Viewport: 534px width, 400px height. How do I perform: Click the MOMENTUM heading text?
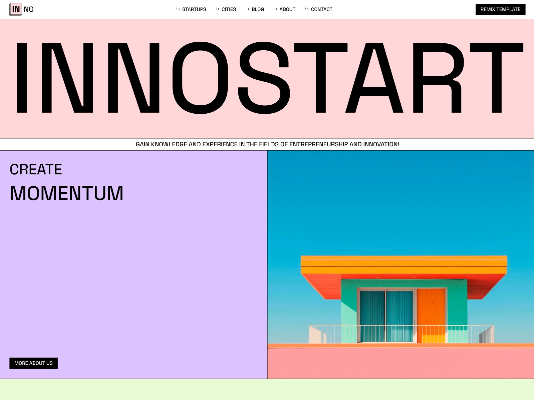(67, 193)
